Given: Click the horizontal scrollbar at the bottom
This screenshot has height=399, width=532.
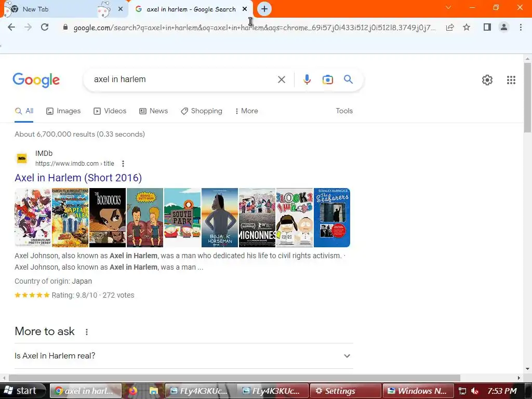Looking at the screenshot, I should pos(234,378).
